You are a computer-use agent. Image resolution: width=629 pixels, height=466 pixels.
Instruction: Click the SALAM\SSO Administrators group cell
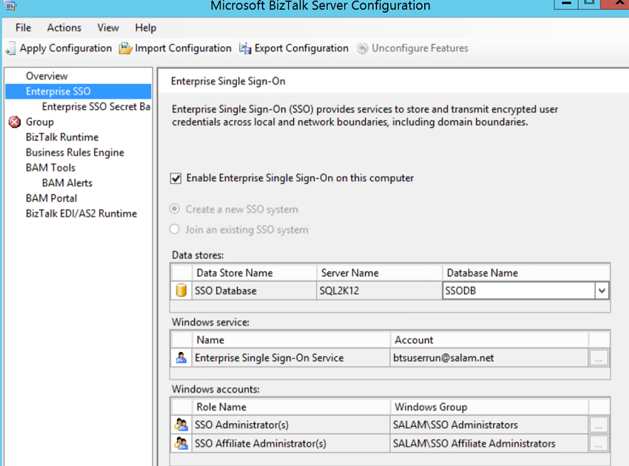tap(489, 425)
